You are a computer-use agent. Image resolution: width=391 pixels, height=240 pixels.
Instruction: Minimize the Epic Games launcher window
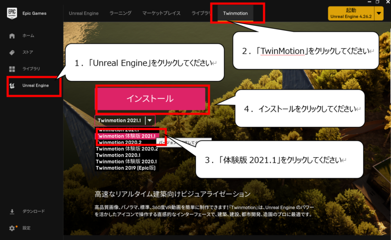[369, 2]
